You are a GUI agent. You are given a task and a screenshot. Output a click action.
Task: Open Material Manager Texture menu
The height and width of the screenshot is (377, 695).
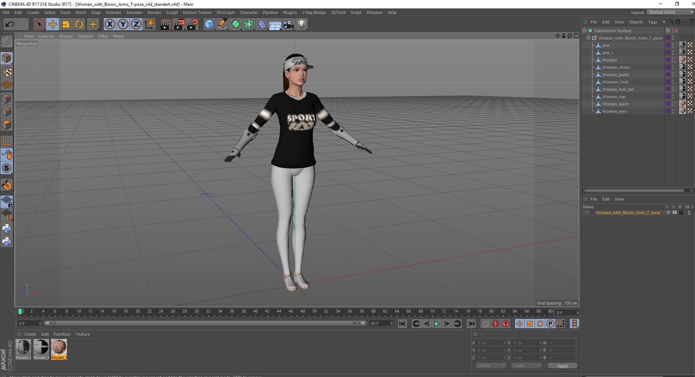82,334
